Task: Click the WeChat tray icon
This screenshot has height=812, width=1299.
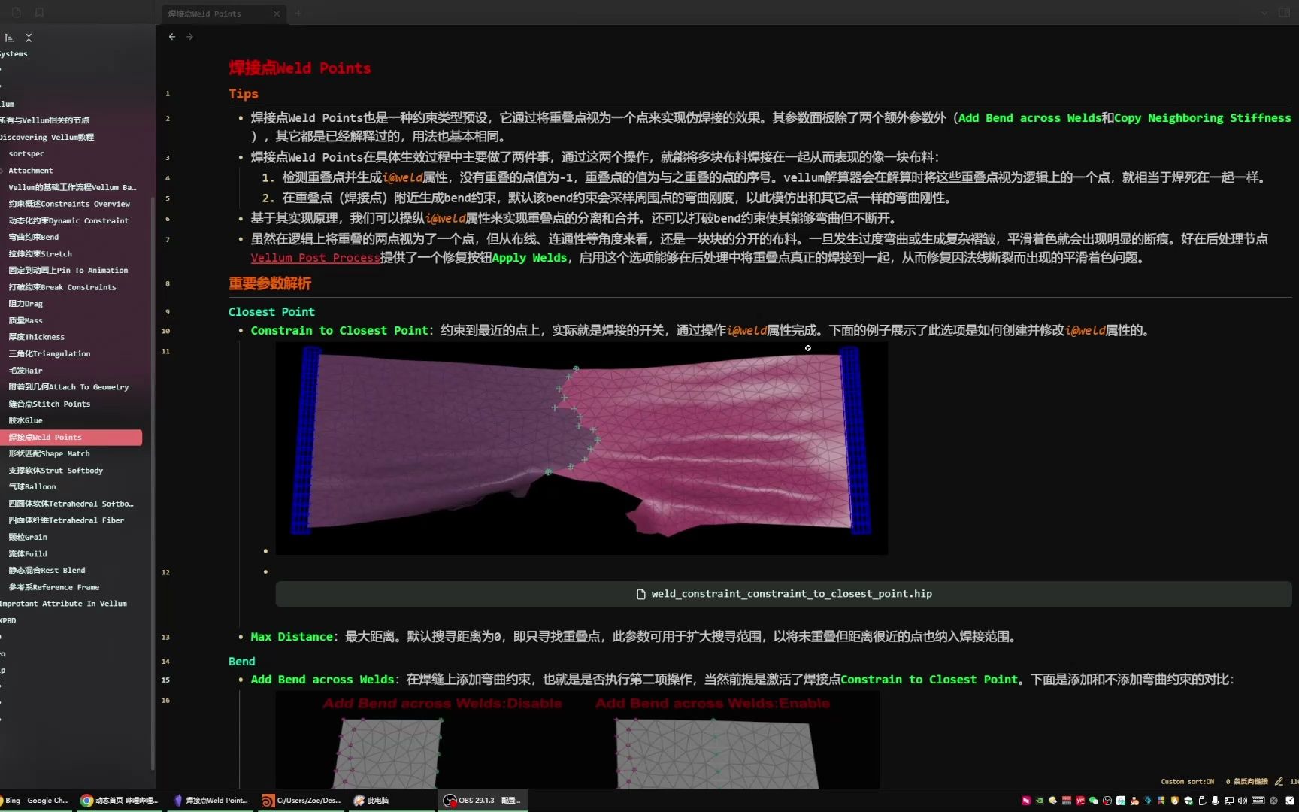Action: (1094, 801)
